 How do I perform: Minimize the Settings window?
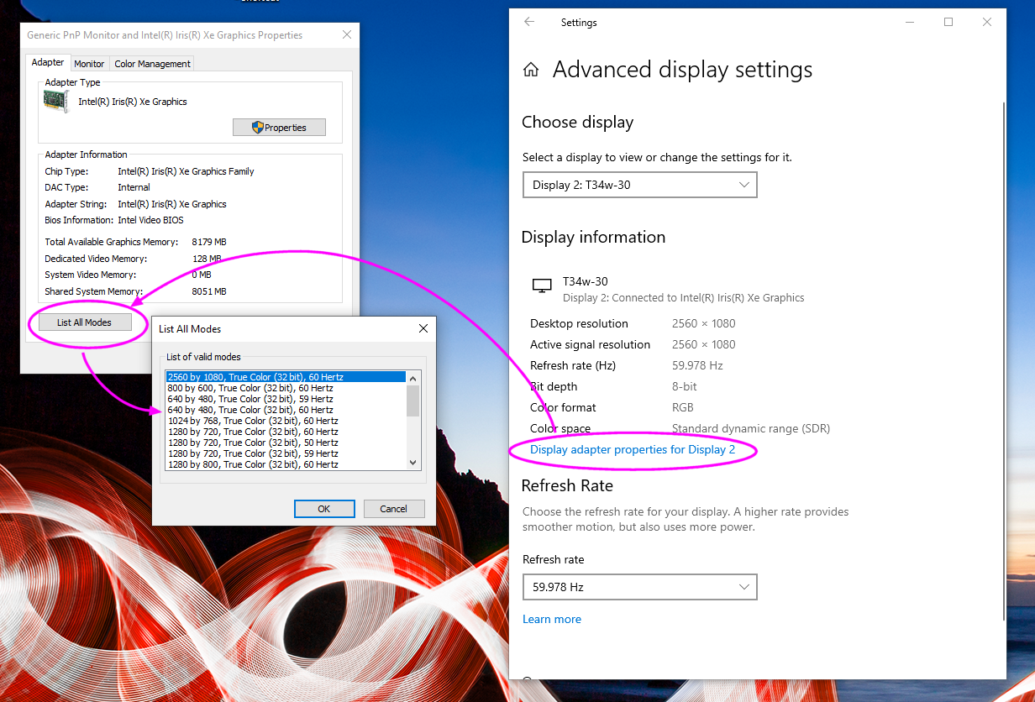coord(910,23)
